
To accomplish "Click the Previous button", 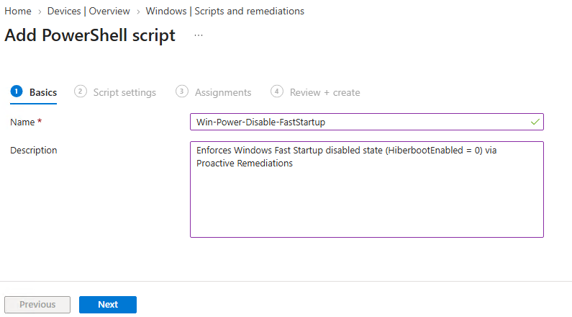I will 37,305.
